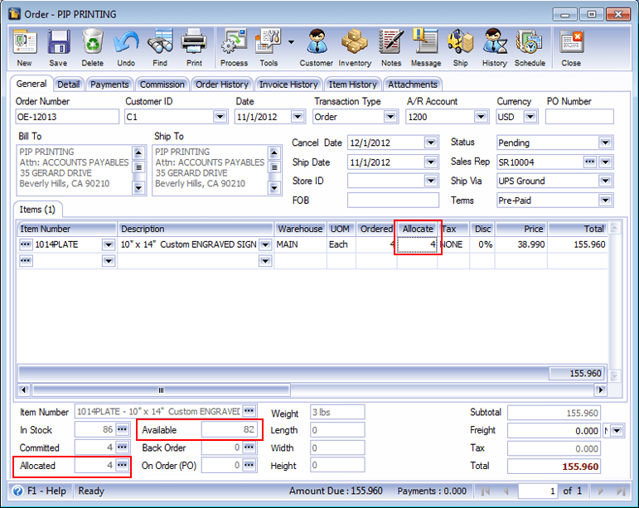Click the FOB input field

393,200
